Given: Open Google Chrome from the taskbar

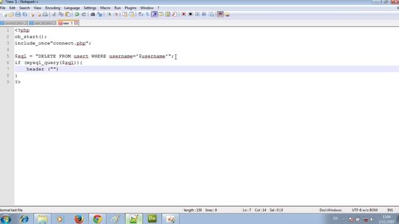Looking at the screenshot, I should point(97,219).
